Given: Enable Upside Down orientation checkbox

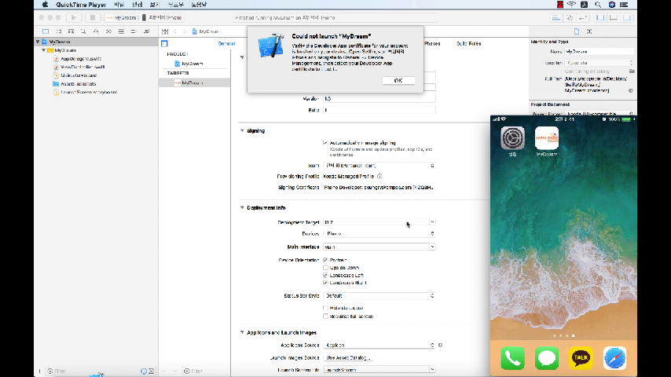Looking at the screenshot, I should point(325,268).
